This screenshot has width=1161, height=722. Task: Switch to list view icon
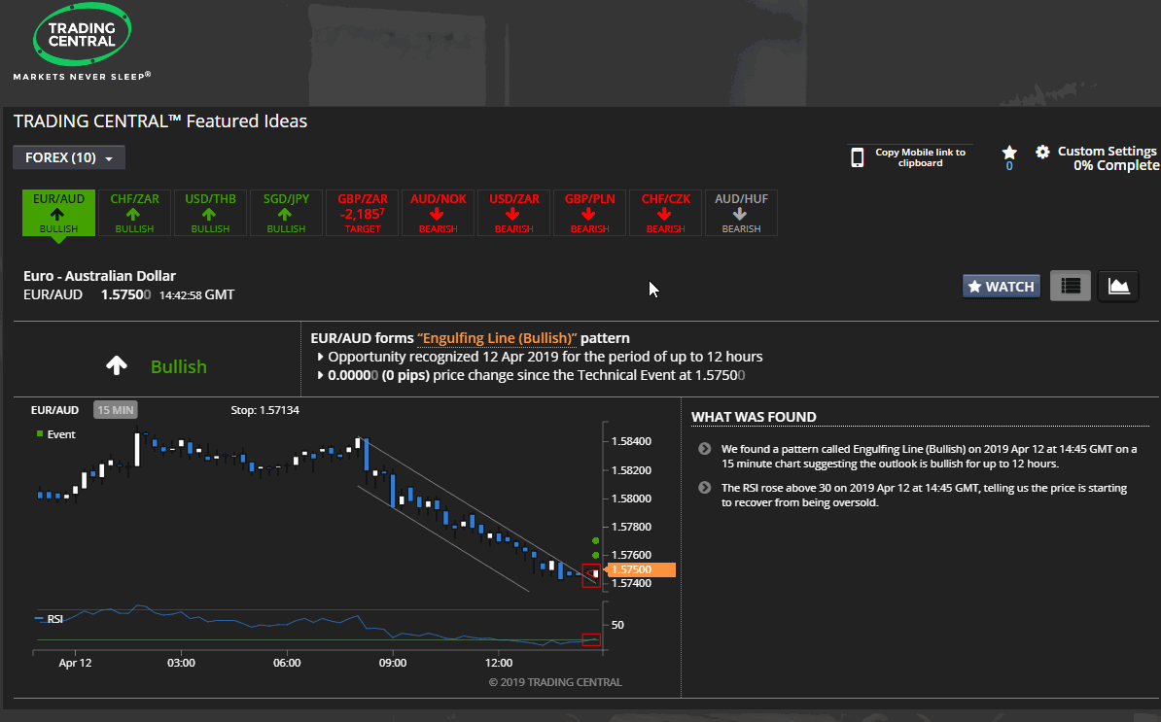coord(1071,286)
